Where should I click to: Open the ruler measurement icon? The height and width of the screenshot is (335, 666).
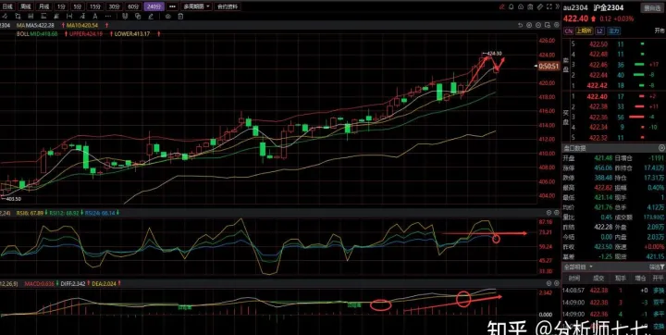click(x=540, y=6)
